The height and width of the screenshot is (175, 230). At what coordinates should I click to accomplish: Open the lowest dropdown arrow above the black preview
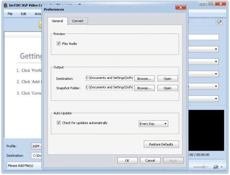pyautogui.click(x=216, y=99)
